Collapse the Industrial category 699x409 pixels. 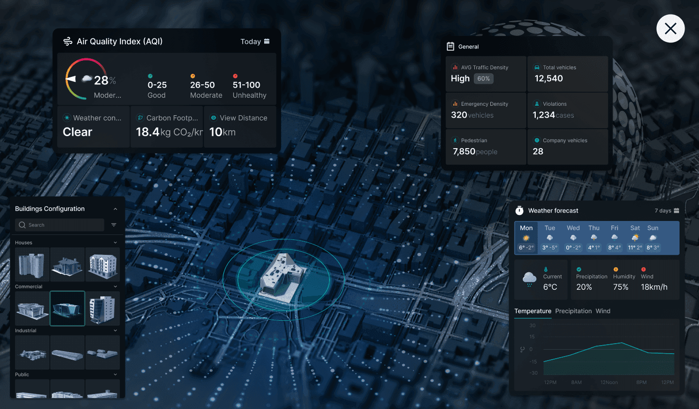115,331
